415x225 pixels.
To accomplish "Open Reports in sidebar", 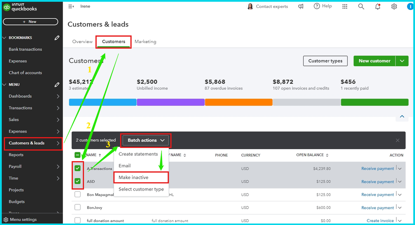I will [16, 155].
